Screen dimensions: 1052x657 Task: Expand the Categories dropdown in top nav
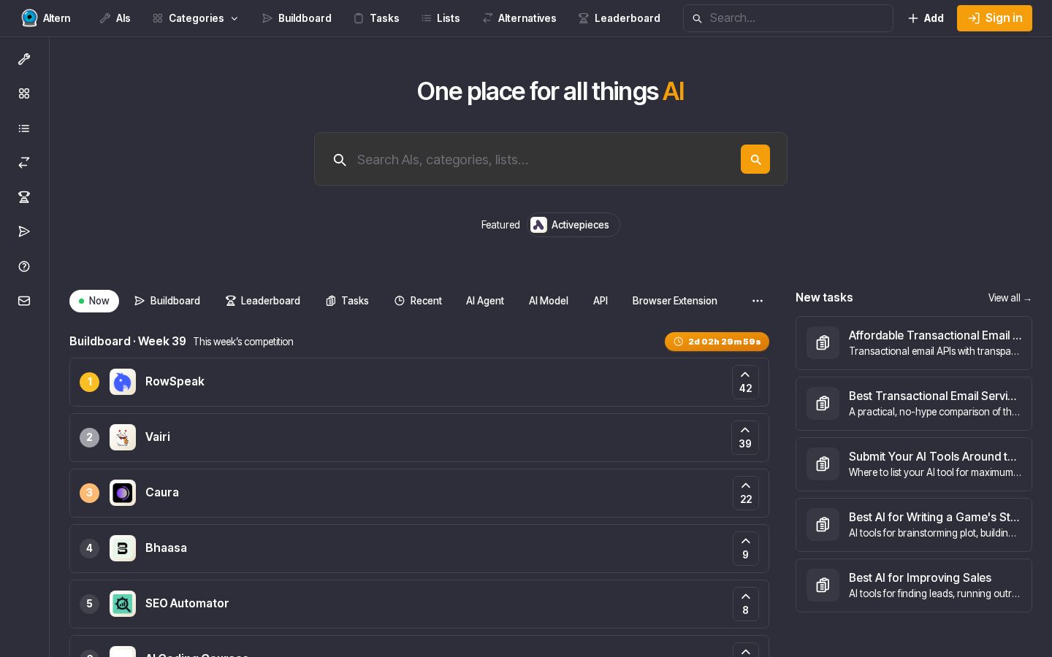(196, 18)
